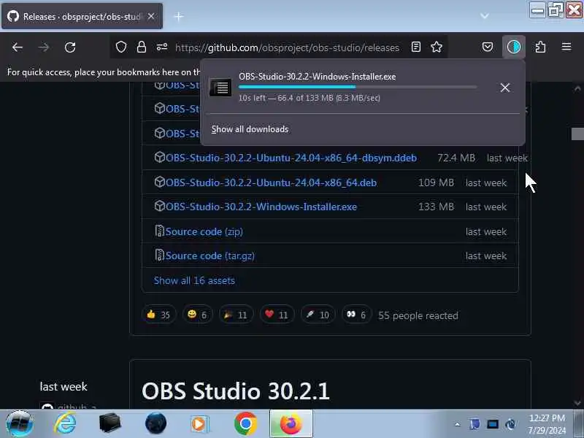This screenshot has width=584, height=438.
Task: Click the page vertical scrollbar thumb
Action: point(577,134)
